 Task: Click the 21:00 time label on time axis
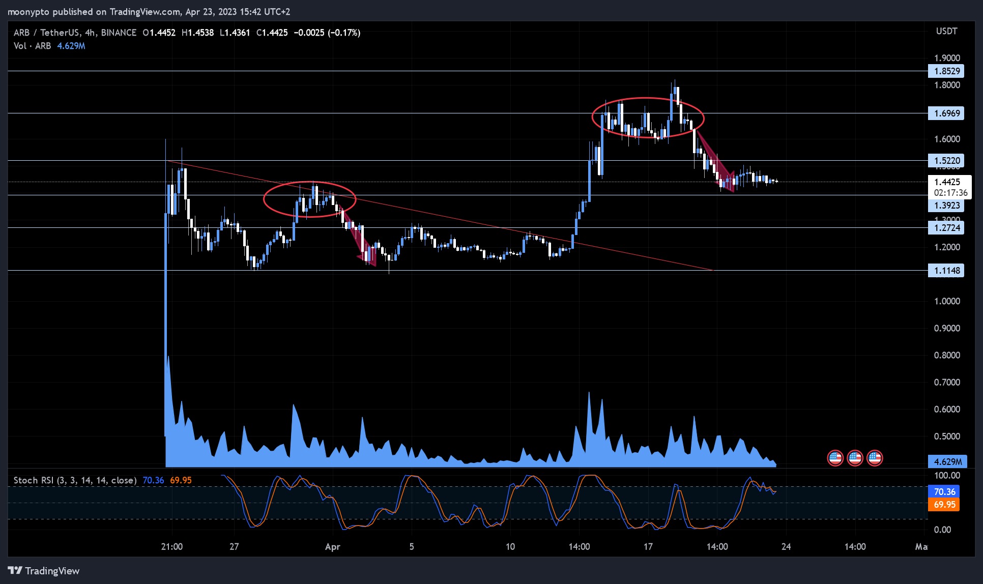tap(171, 547)
